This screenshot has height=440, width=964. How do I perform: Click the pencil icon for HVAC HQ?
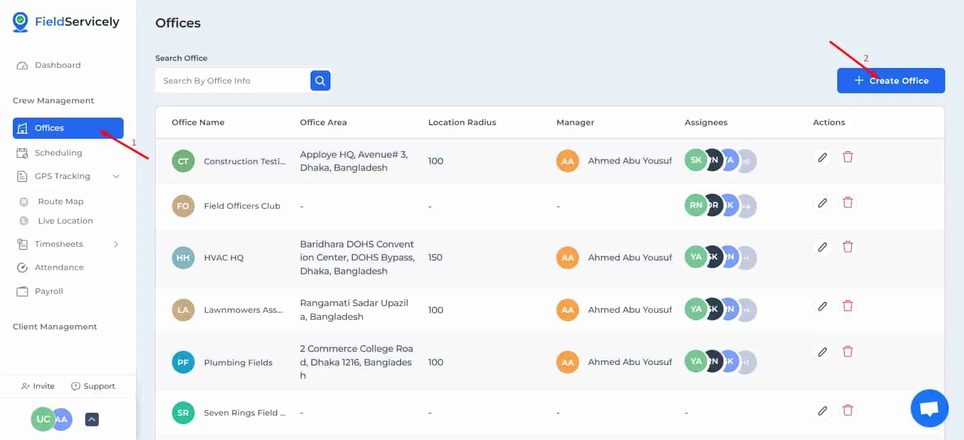pyautogui.click(x=823, y=247)
